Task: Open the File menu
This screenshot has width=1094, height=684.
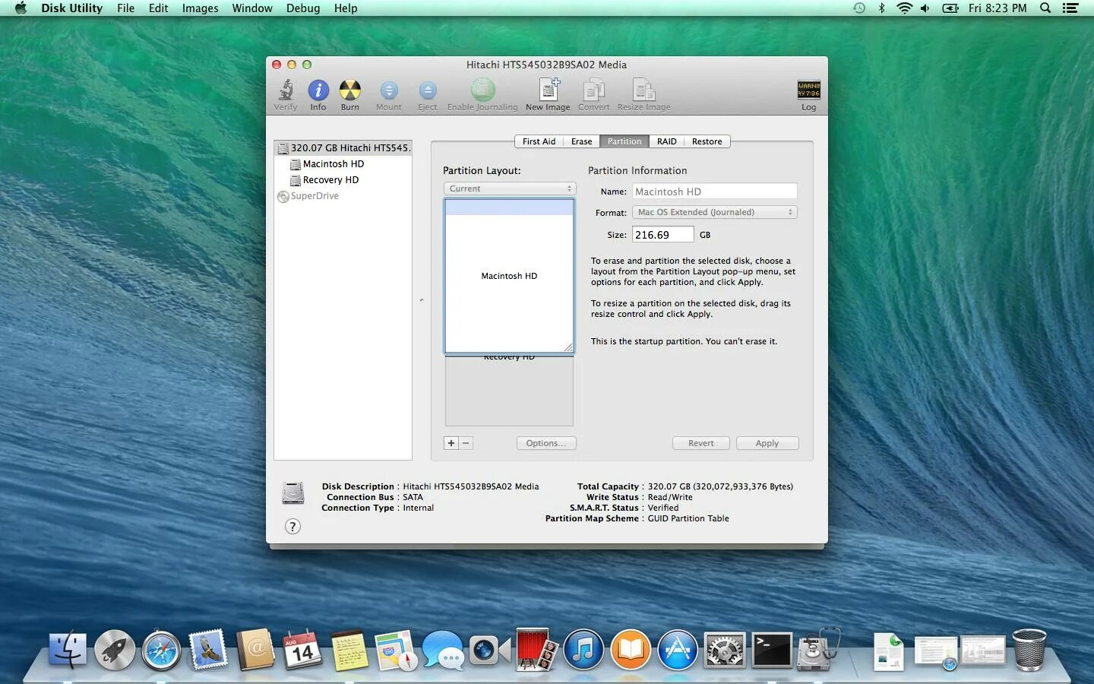Action: click(125, 8)
